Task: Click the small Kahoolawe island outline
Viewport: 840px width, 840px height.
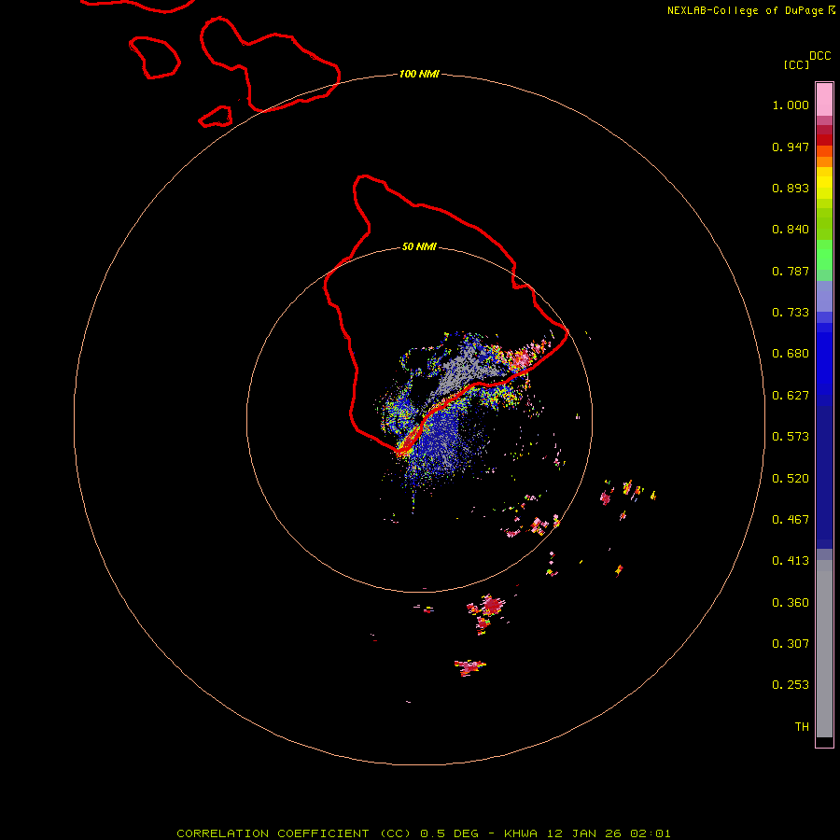Action: coord(216,117)
